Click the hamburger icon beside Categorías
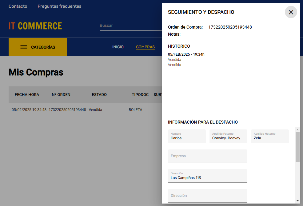The height and width of the screenshot is (206, 303). click(x=24, y=47)
